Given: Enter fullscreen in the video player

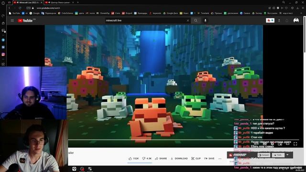Looking at the screenshot, I should tap(295, 144).
